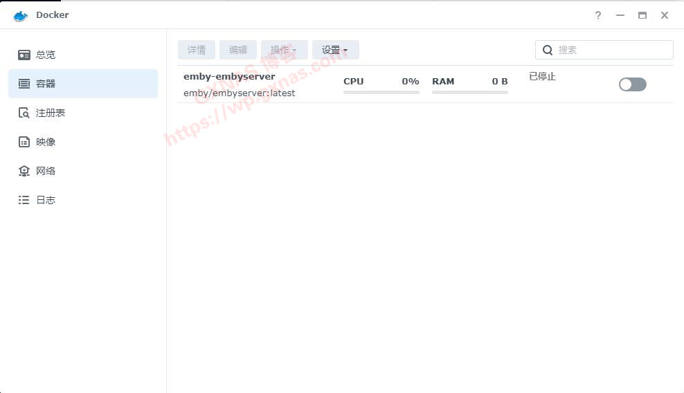Expand the 操作 (Action) dropdown
684x393 pixels.
[x=284, y=50]
